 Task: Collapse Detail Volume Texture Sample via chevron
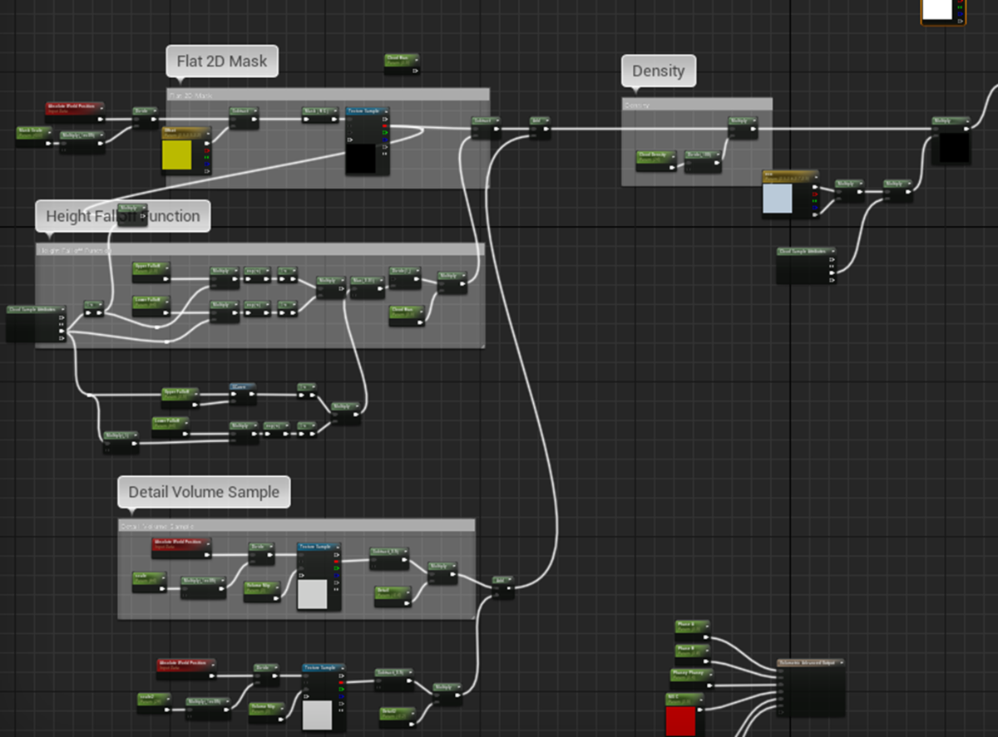point(337,547)
